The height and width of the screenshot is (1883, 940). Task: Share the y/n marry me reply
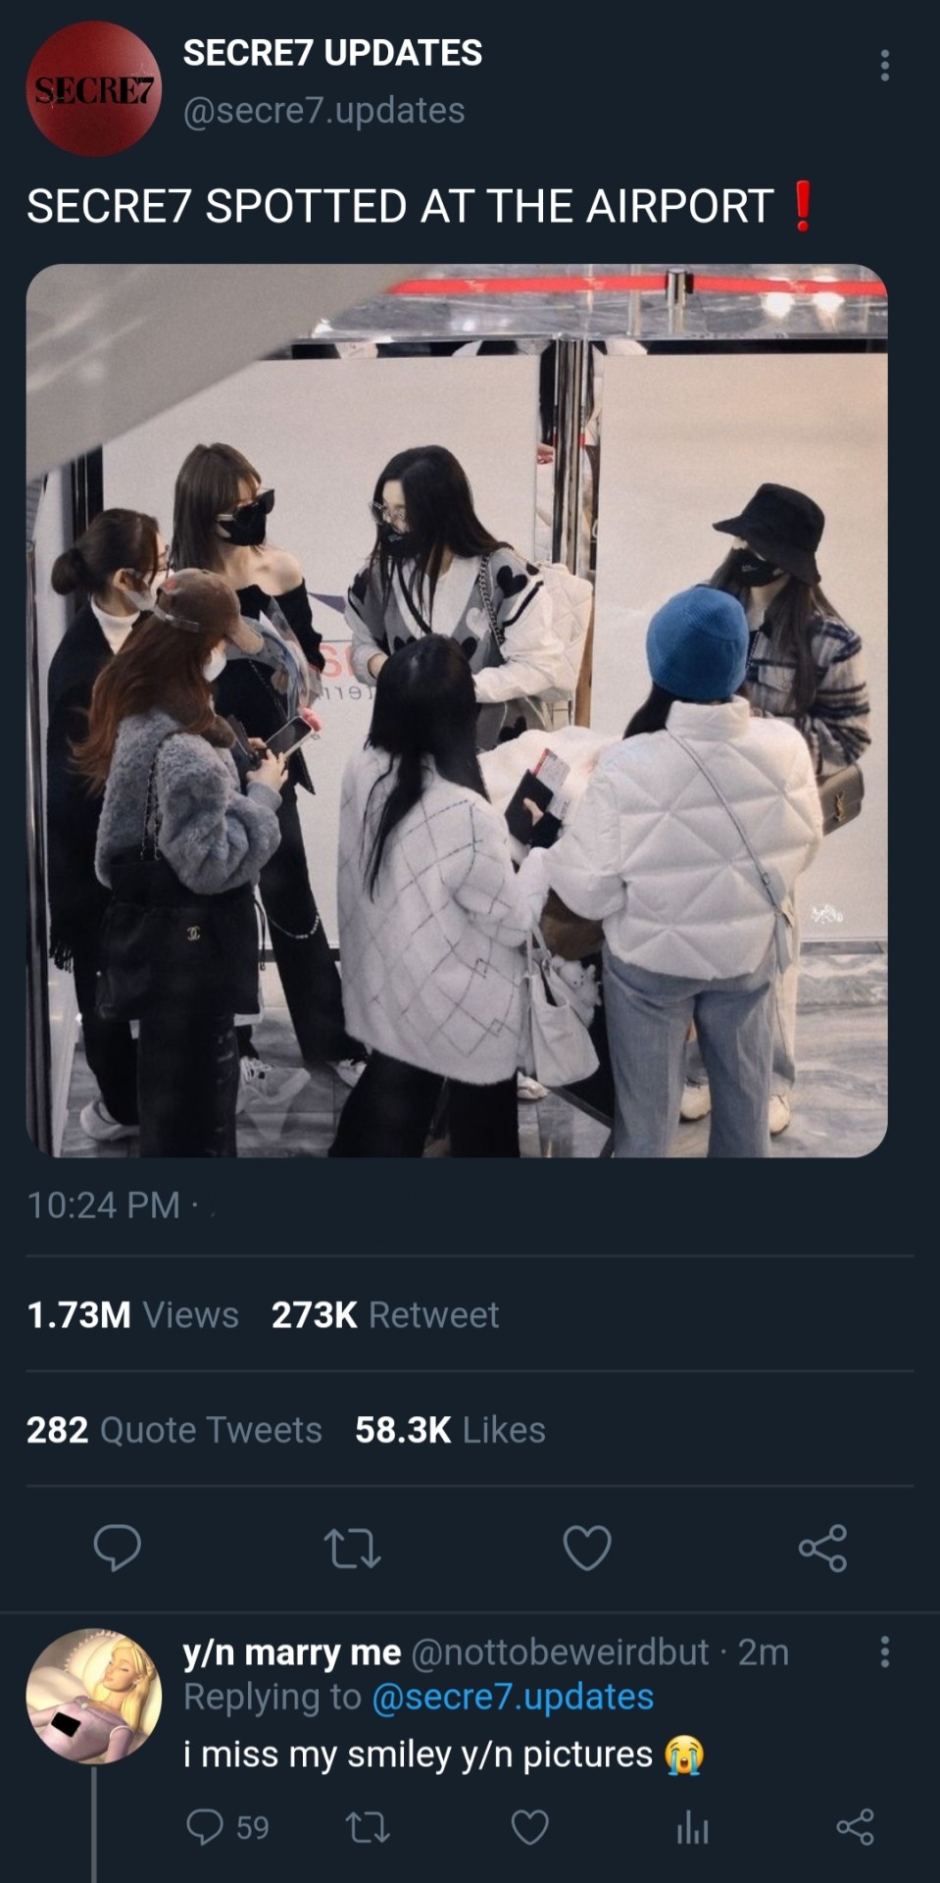click(855, 1827)
